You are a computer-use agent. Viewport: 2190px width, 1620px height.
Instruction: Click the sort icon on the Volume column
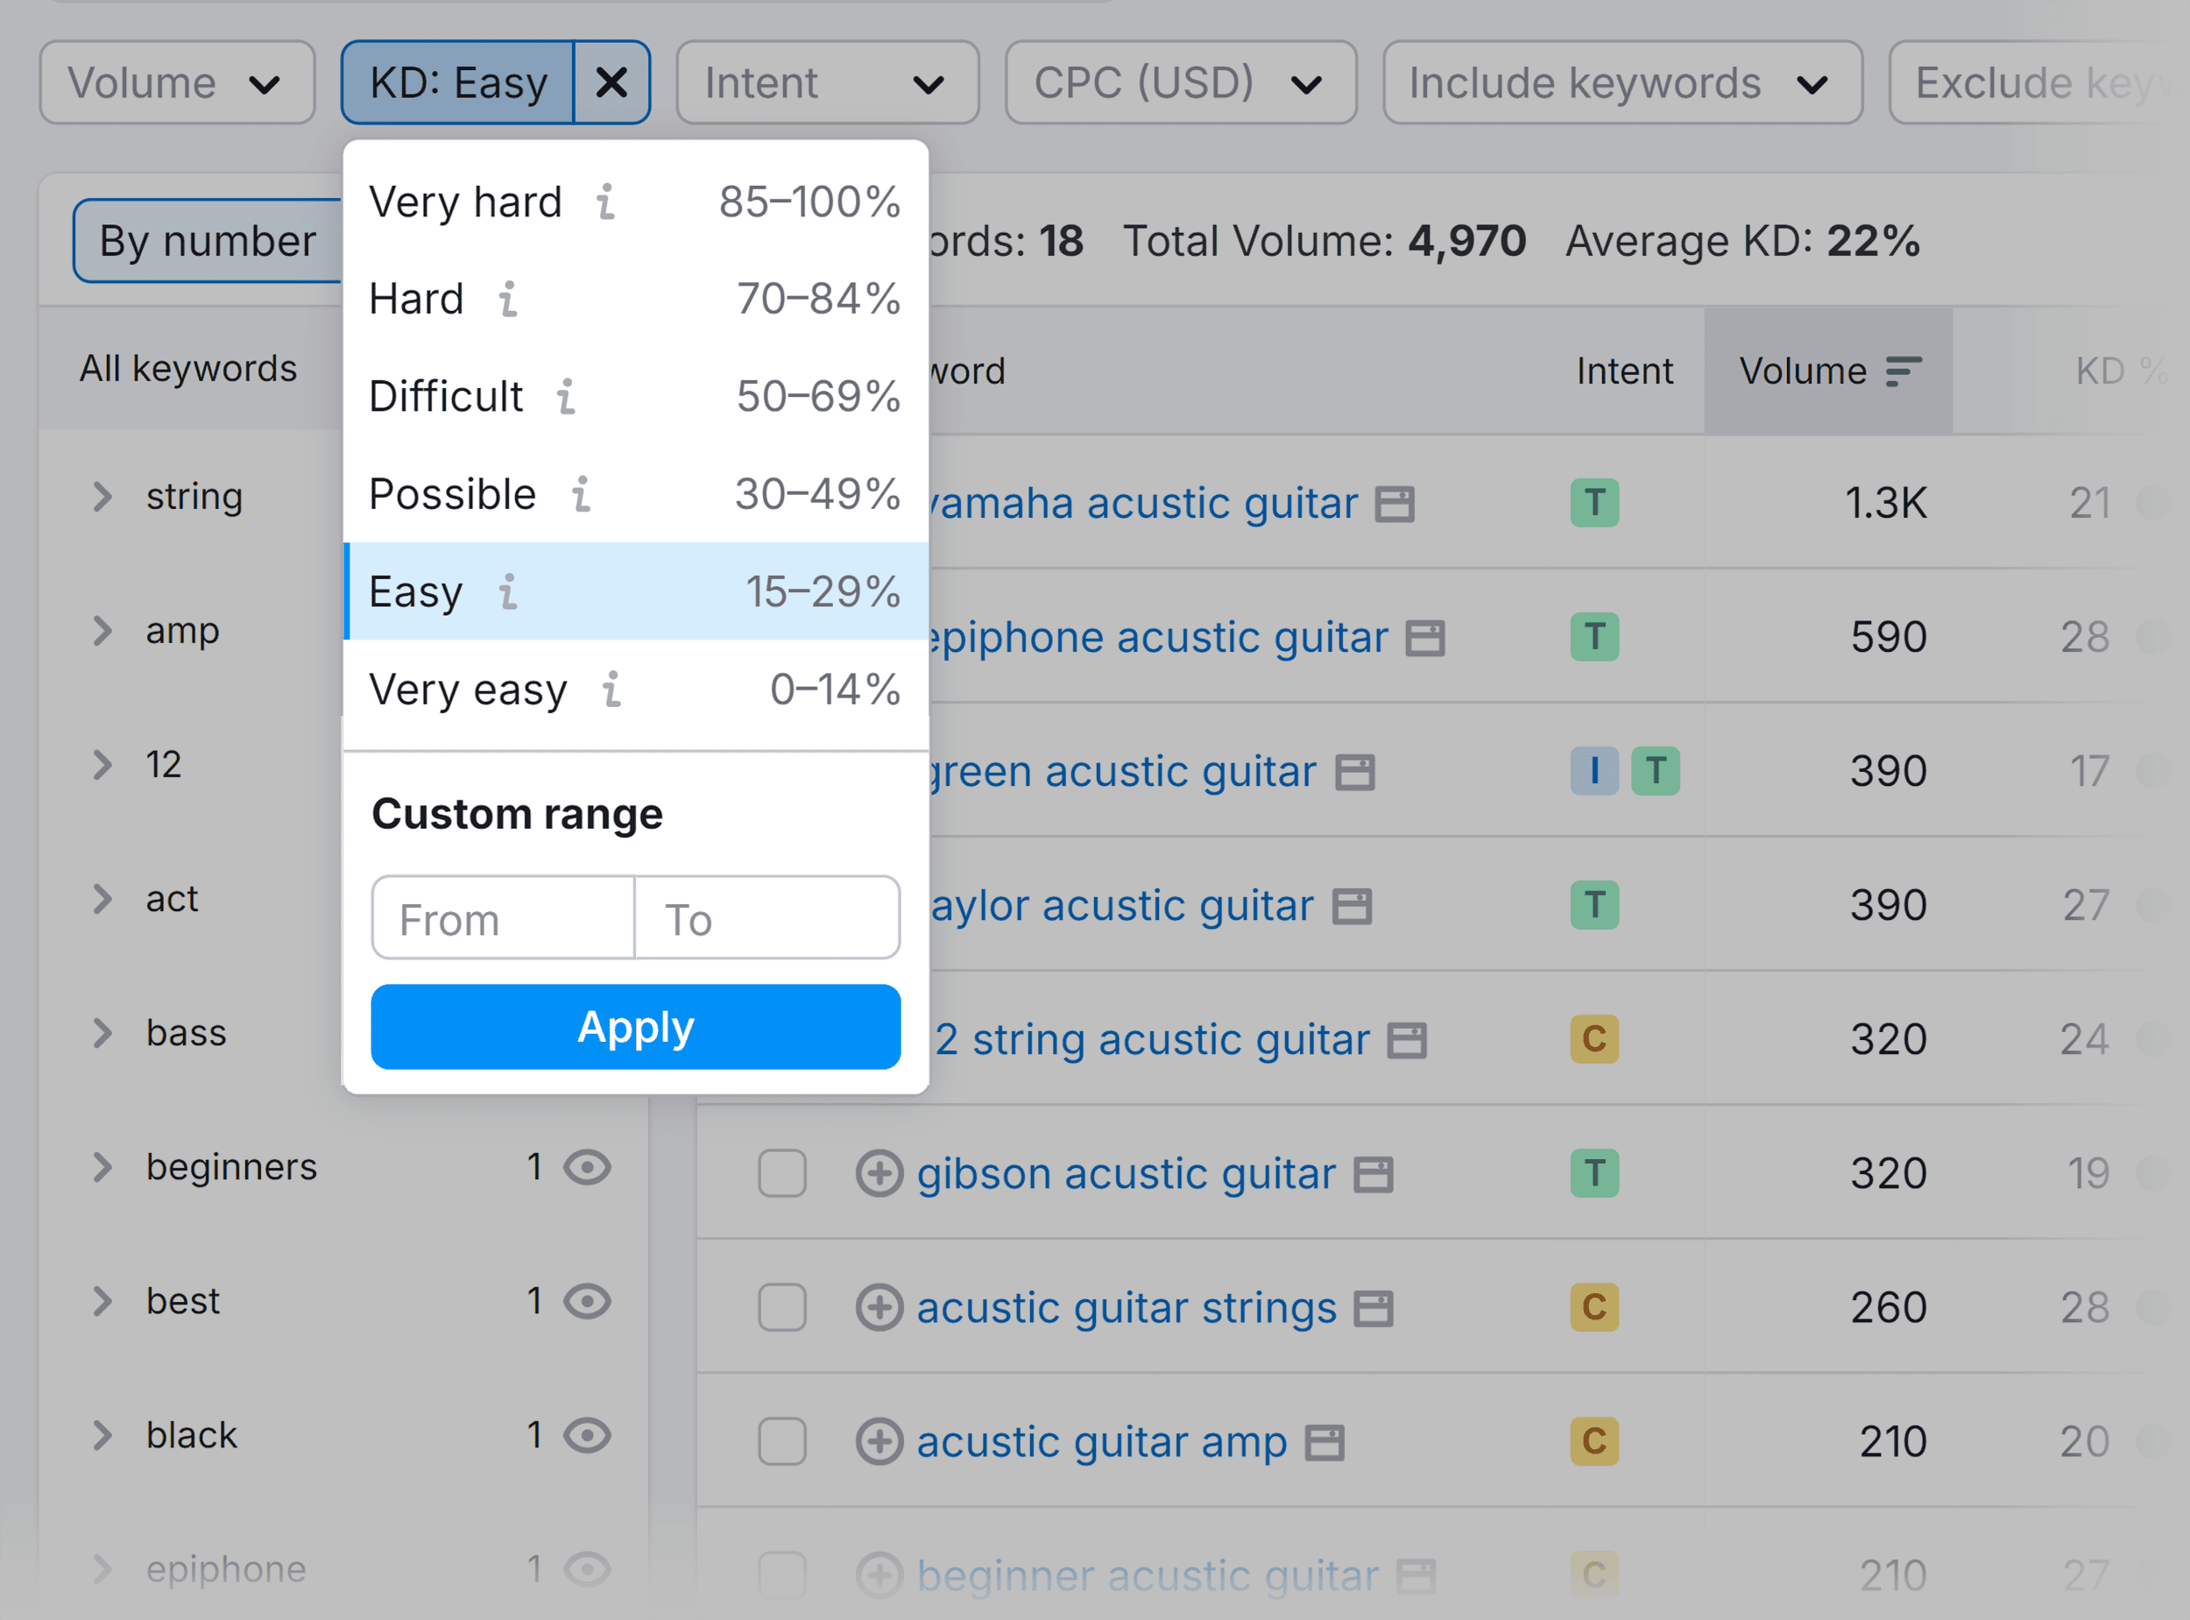click(1903, 371)
